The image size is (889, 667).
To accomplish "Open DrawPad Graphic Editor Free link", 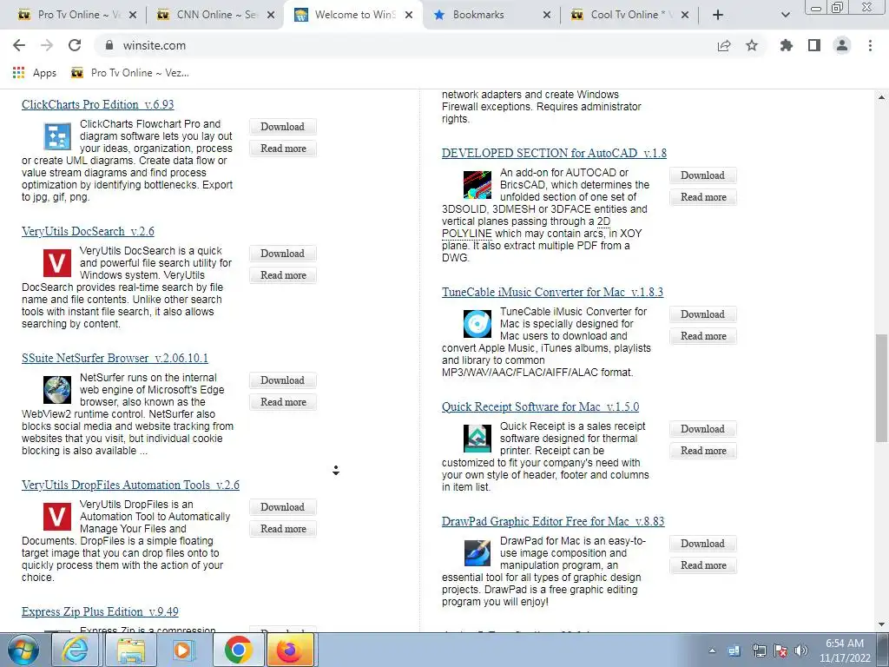I will tap(553, 521).
